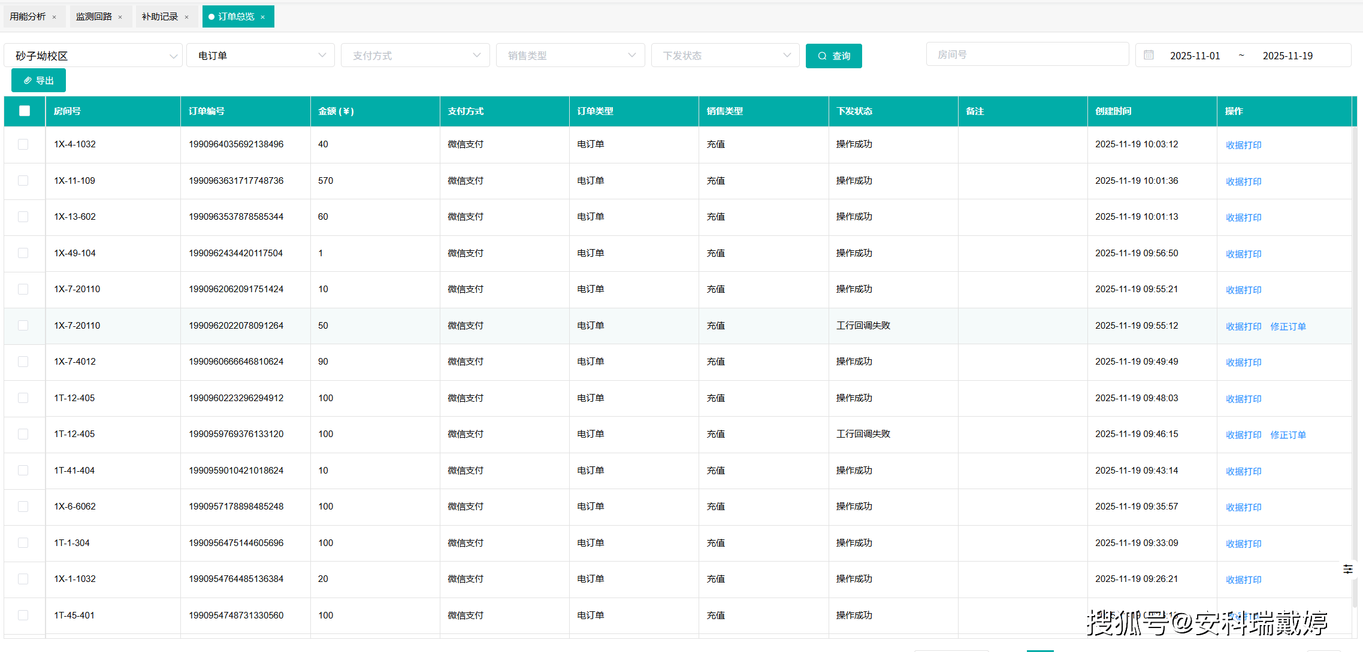The image size is (1363, 652).
Task: Click 收据打印 for room 1X-6-6062
Action: 1244,507
